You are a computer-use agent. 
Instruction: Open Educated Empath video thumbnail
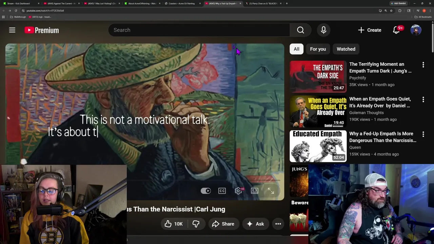[318, 146]
